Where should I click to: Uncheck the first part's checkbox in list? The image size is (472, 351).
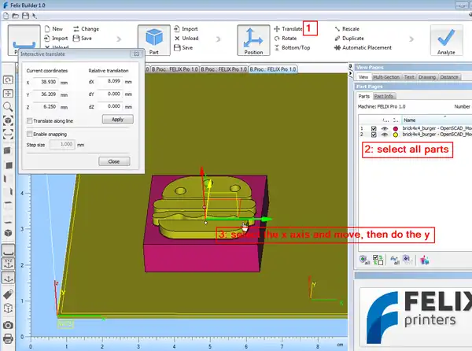tap(374, 127)
